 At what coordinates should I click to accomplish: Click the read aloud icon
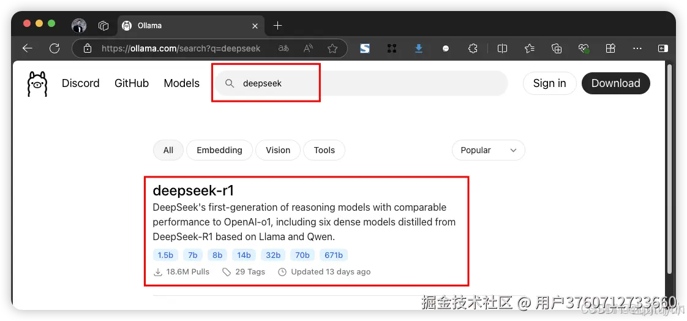click(309, 48)
